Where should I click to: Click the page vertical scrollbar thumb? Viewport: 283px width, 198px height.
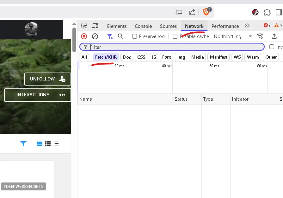click(x=74, y=40)
